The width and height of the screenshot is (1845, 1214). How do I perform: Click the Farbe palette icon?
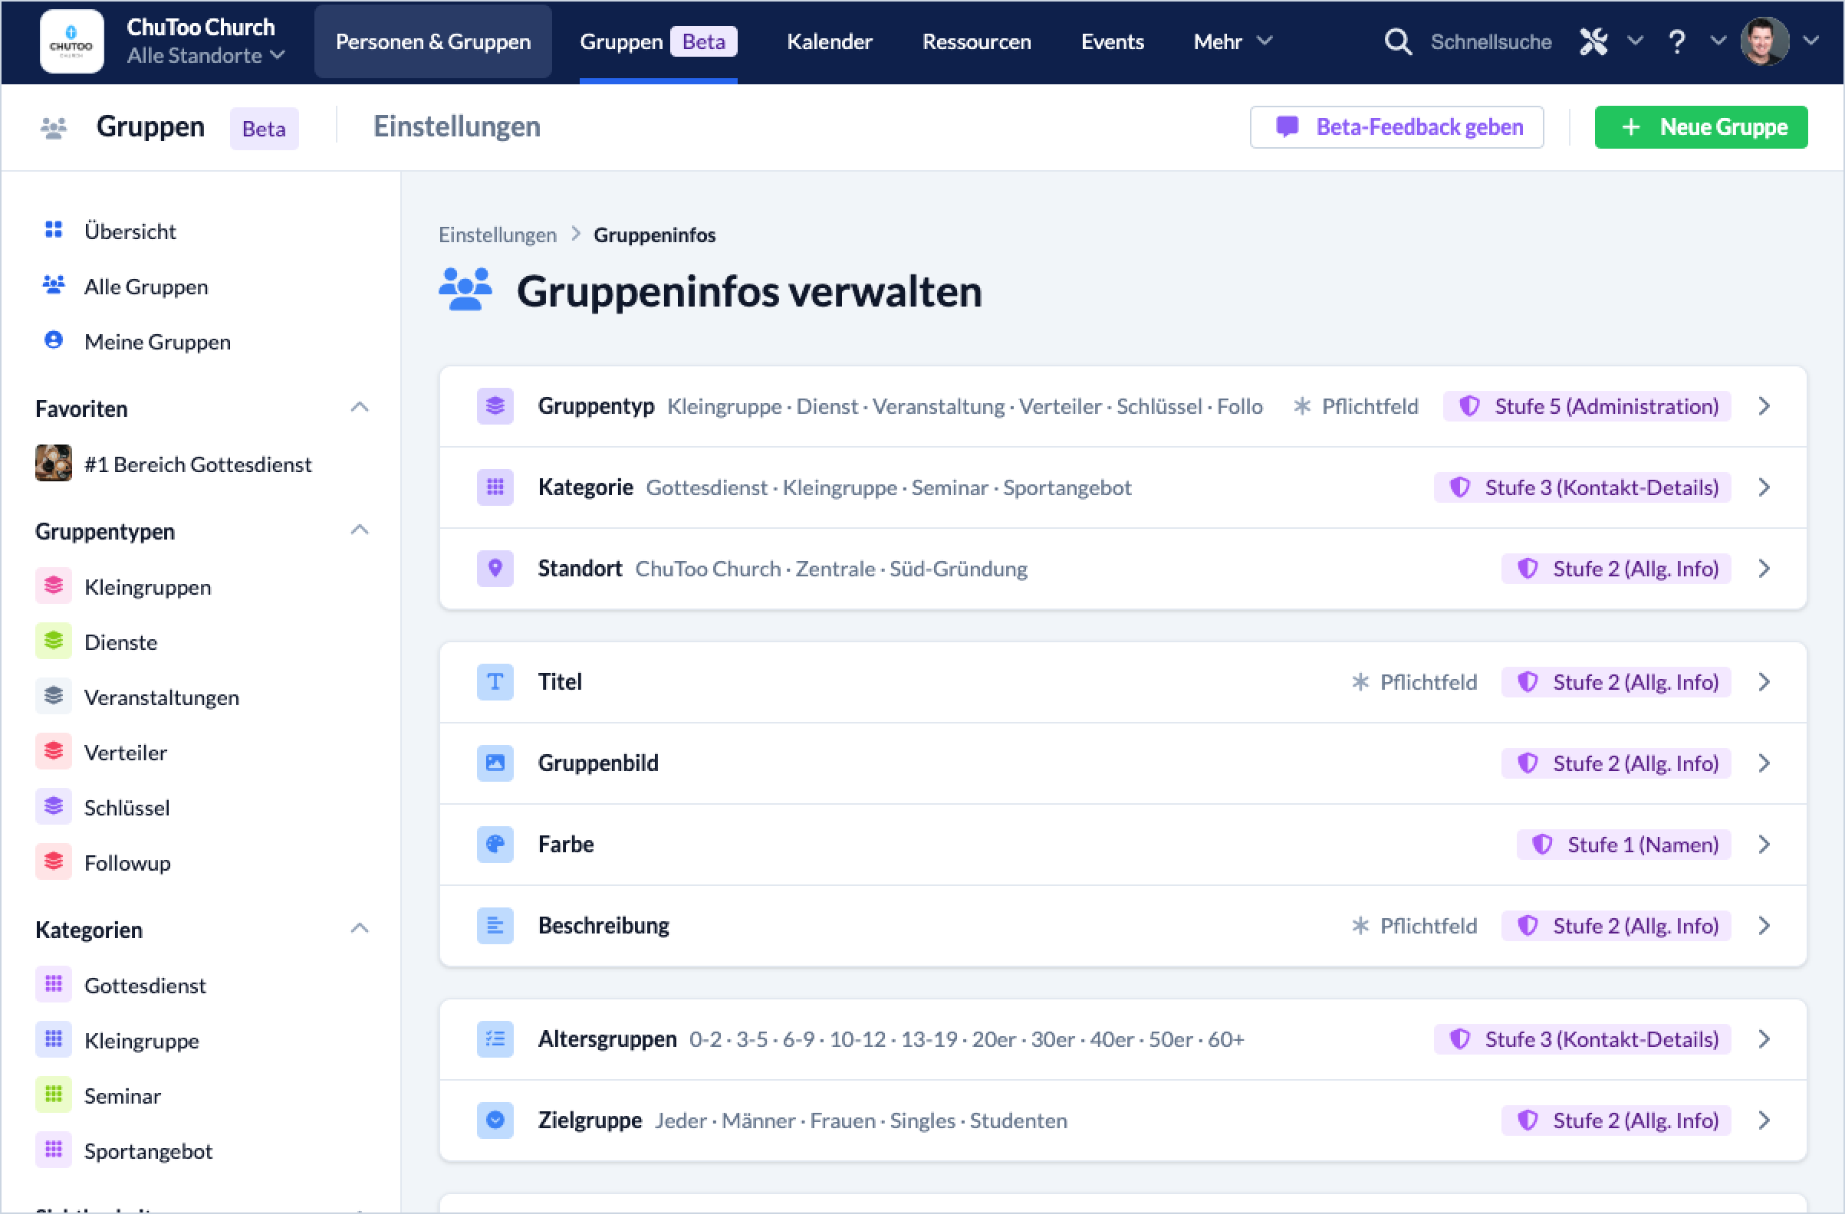point(495,845)
